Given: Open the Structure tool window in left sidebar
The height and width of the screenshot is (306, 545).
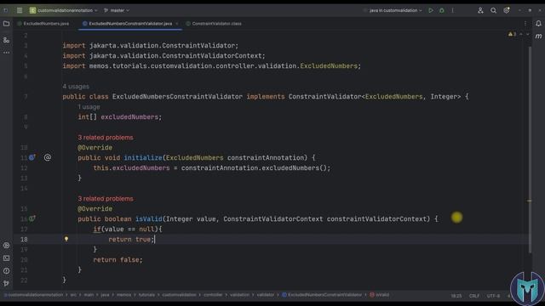Looking at the screenshot, I should (x=6, y=40).
